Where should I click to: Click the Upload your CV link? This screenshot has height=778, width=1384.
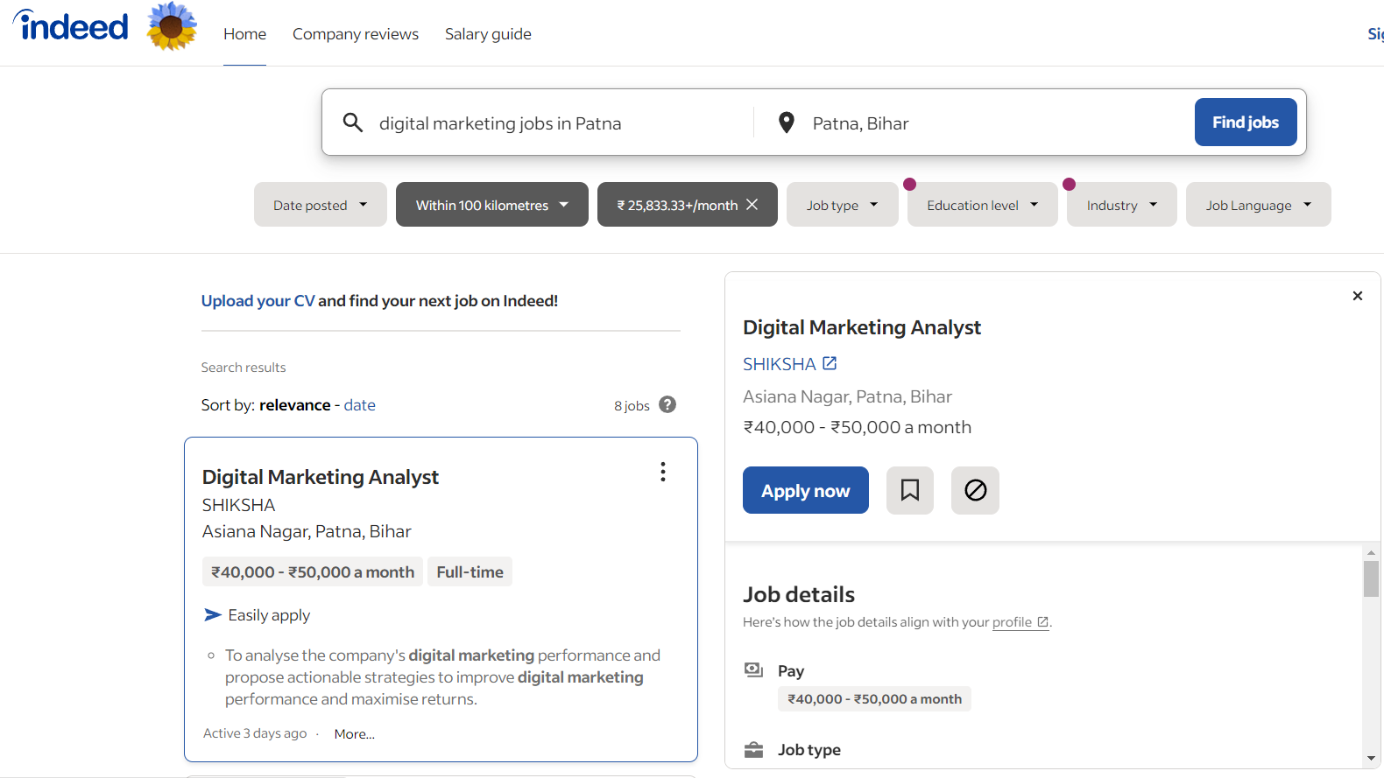pos(258,301)
